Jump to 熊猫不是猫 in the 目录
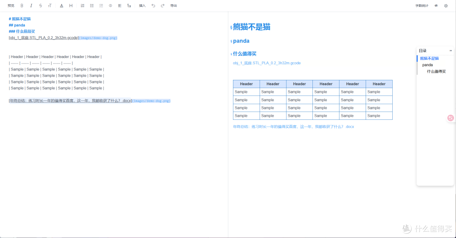This screenshot has width=456, height=238. [x=429, y=58]
